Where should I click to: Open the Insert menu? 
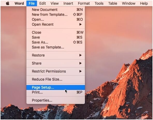(x=68, y=3)
